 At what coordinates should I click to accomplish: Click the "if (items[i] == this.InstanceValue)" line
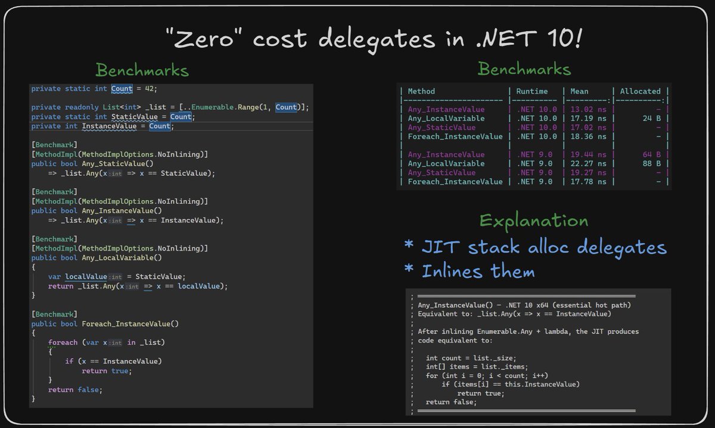pyautogui.click(x=510, y=384)
